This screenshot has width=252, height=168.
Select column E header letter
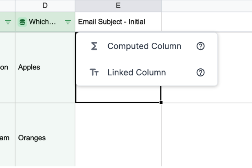[x=118, y=6]
